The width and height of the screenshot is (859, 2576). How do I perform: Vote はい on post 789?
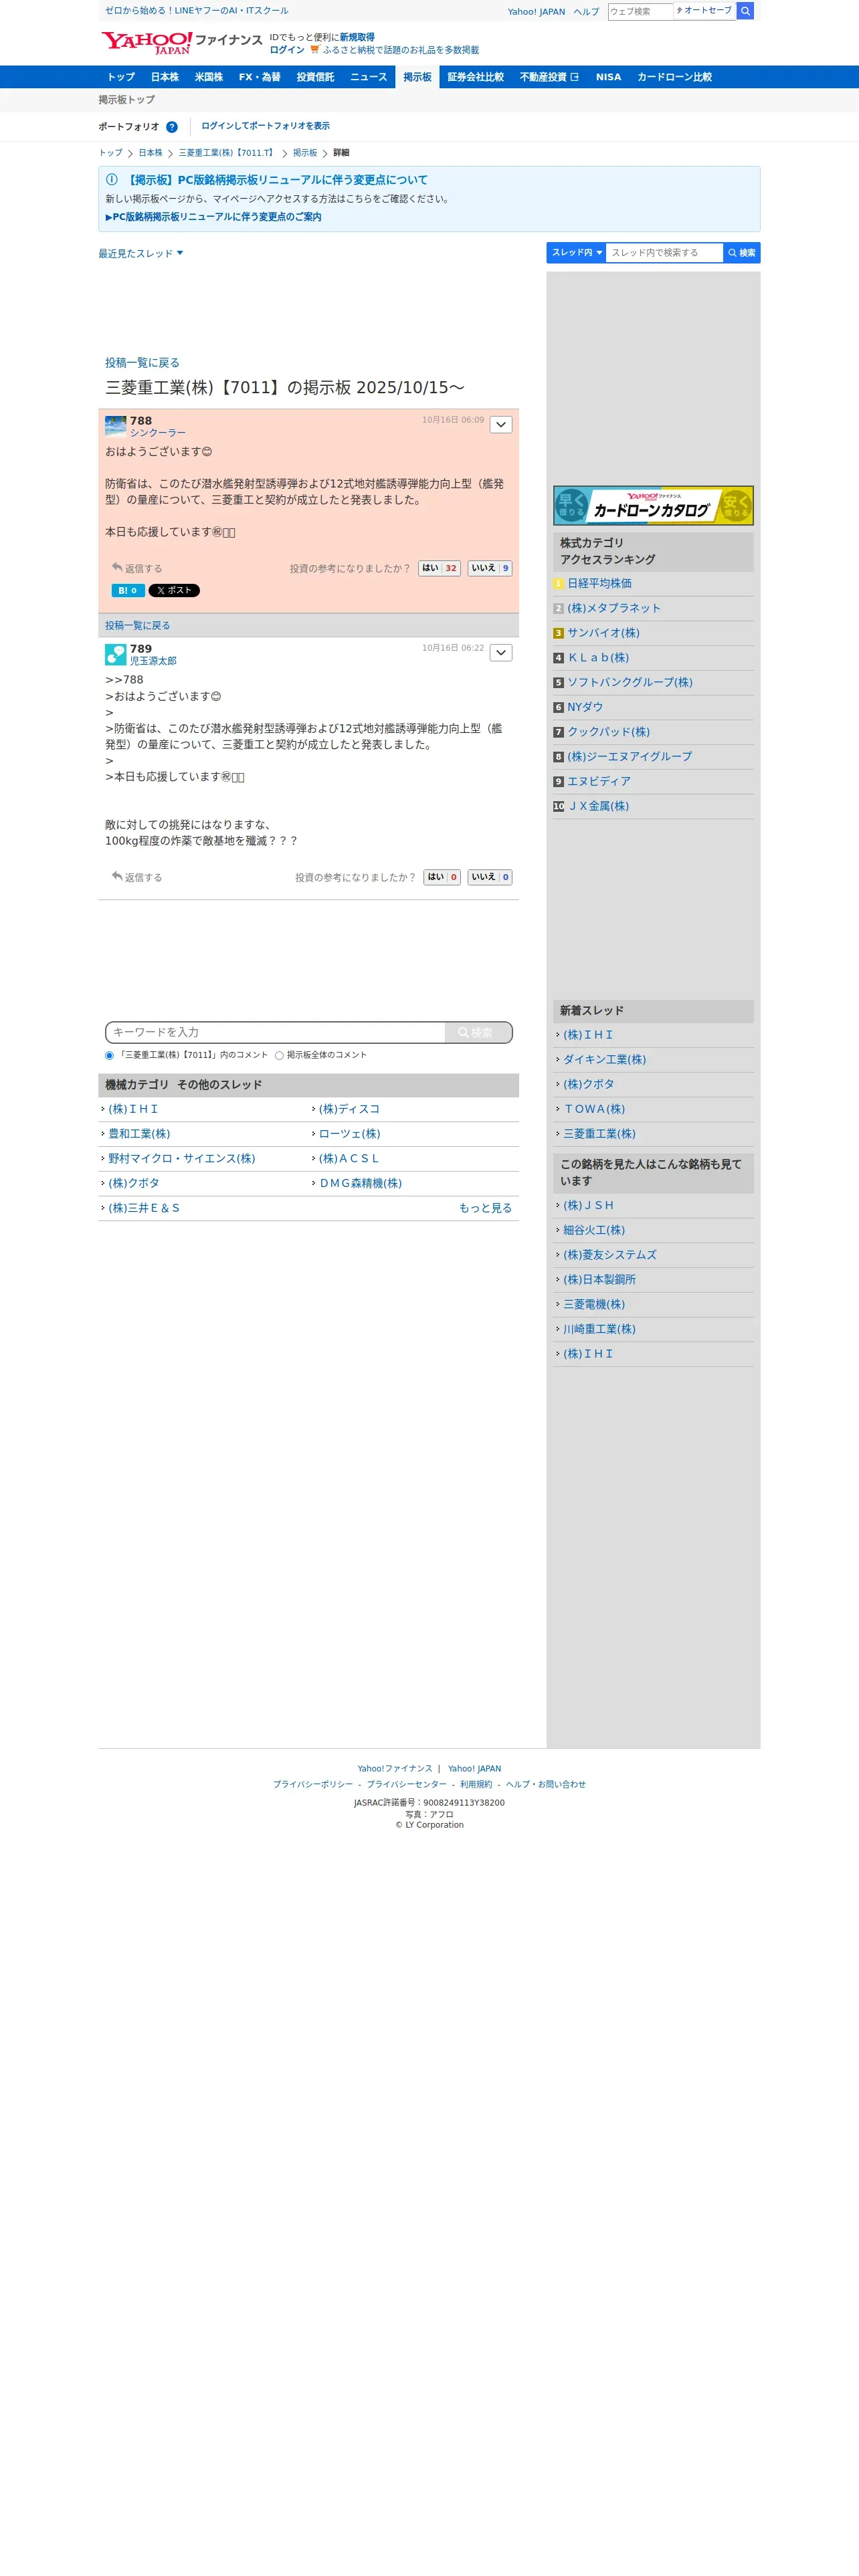[x=442, y=877]
